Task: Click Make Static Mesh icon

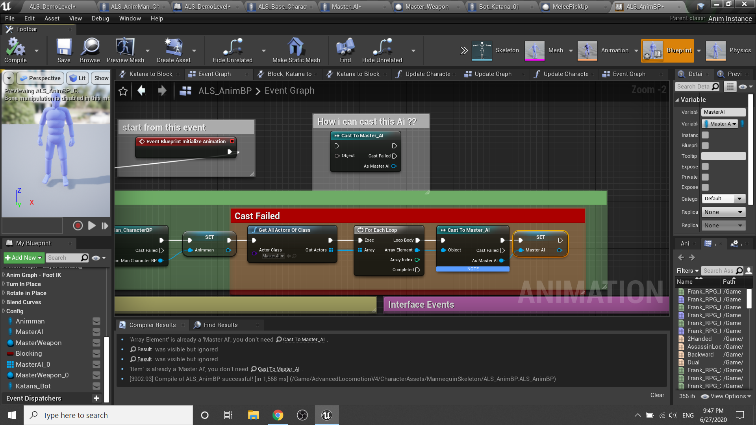Action: coord(296,50)
